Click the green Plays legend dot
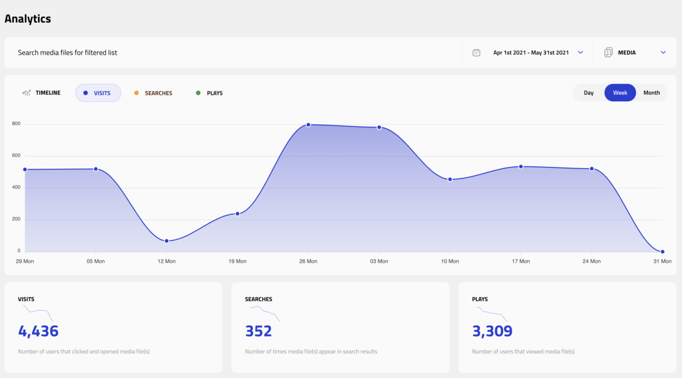This screenshot has height=378, width=682. click(198, 93)
